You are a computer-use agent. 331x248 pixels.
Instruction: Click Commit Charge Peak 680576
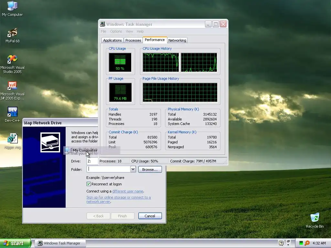151,147
